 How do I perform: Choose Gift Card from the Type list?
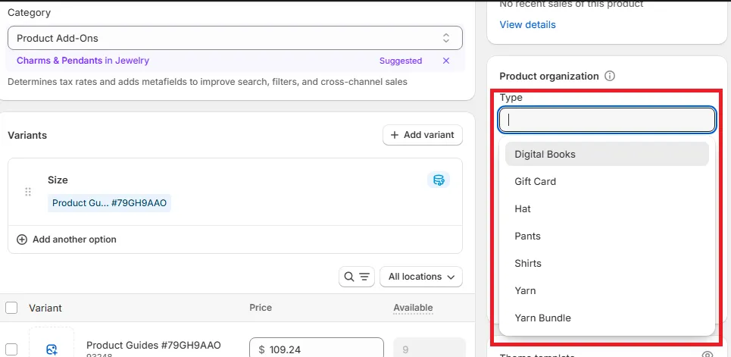coord(607,182)
